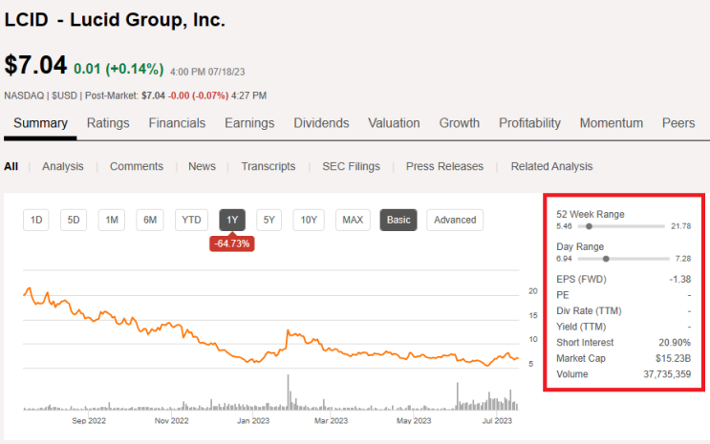Open the Financials tab
Image resolution: width=710 pixels, height=444 pixels.
pos(177,123)
